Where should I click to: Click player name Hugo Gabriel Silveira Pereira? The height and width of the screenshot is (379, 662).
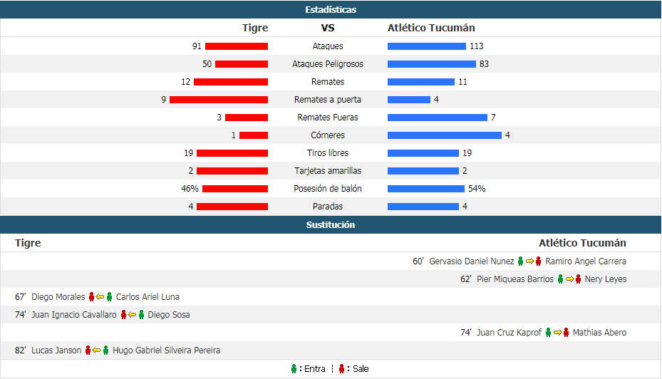coord(166,351)
